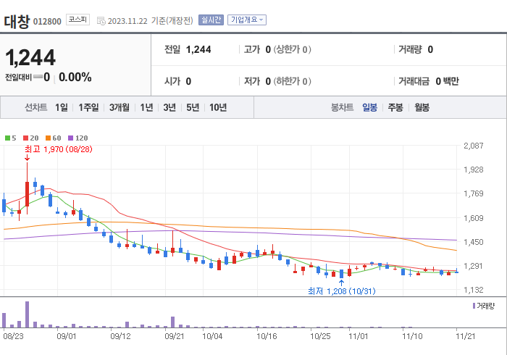Image resolution: width=507 pixels, height=355 pixels.
Task: Switch to 일봉 daily candle chart
Action: coord(369,107)
